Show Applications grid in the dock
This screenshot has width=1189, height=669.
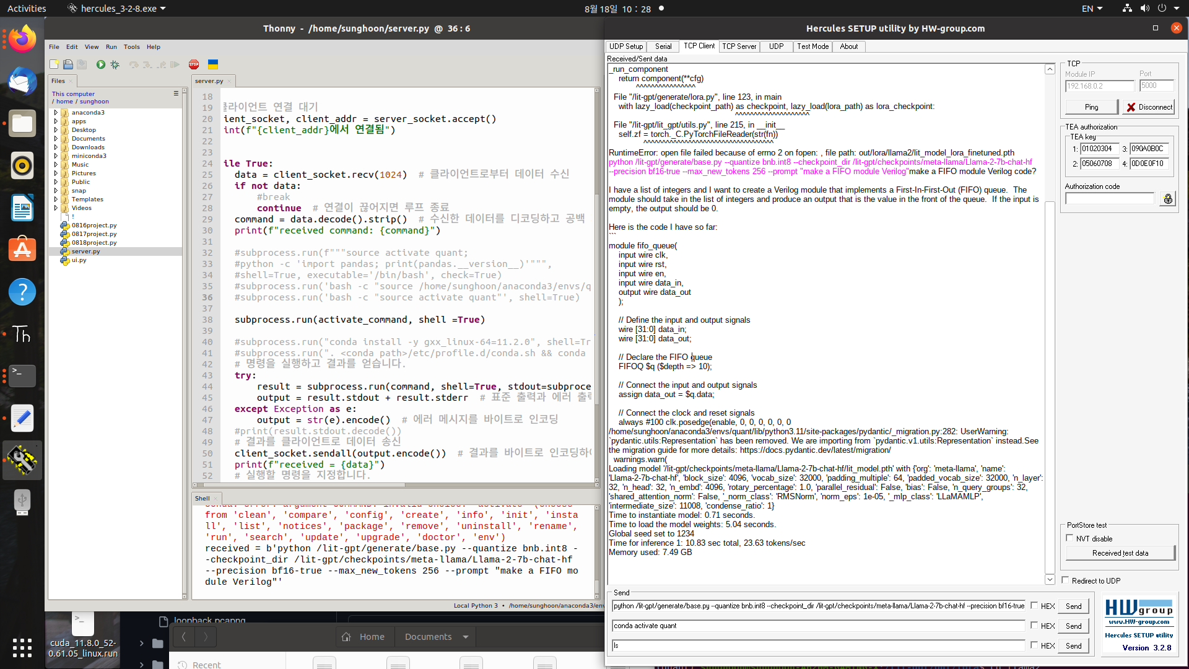[x=22, y=648]
